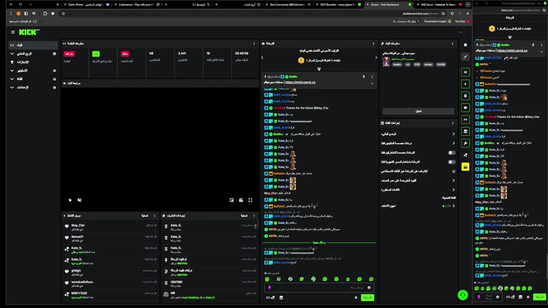The width and height of the screenshot is (548, 308).
Task: Toggle the moderation actions widget icon
Action: pos(465,131)
